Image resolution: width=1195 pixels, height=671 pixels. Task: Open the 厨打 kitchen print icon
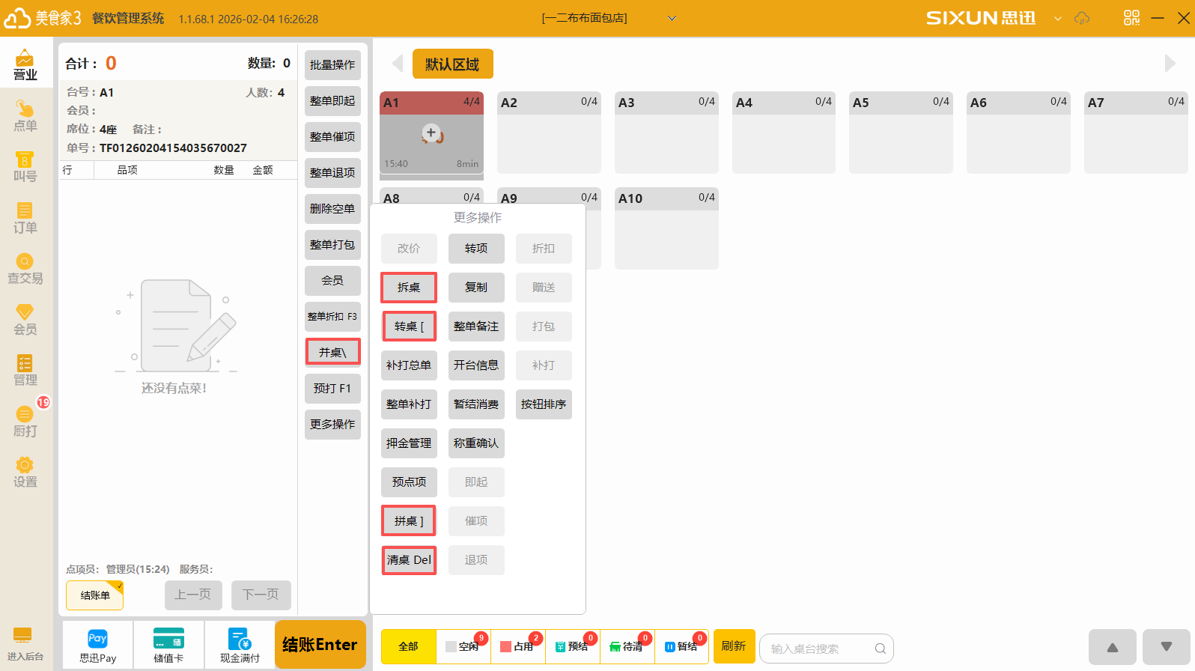[25, 421]
